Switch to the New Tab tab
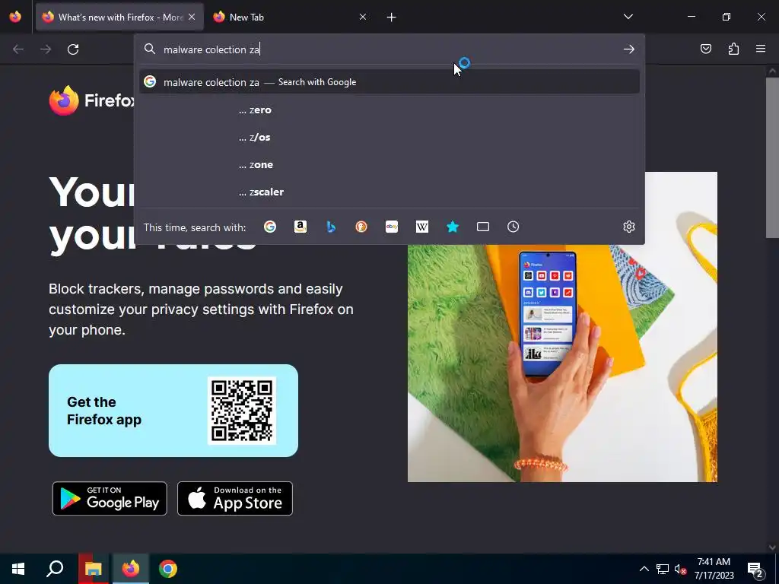 pos(289,17)
